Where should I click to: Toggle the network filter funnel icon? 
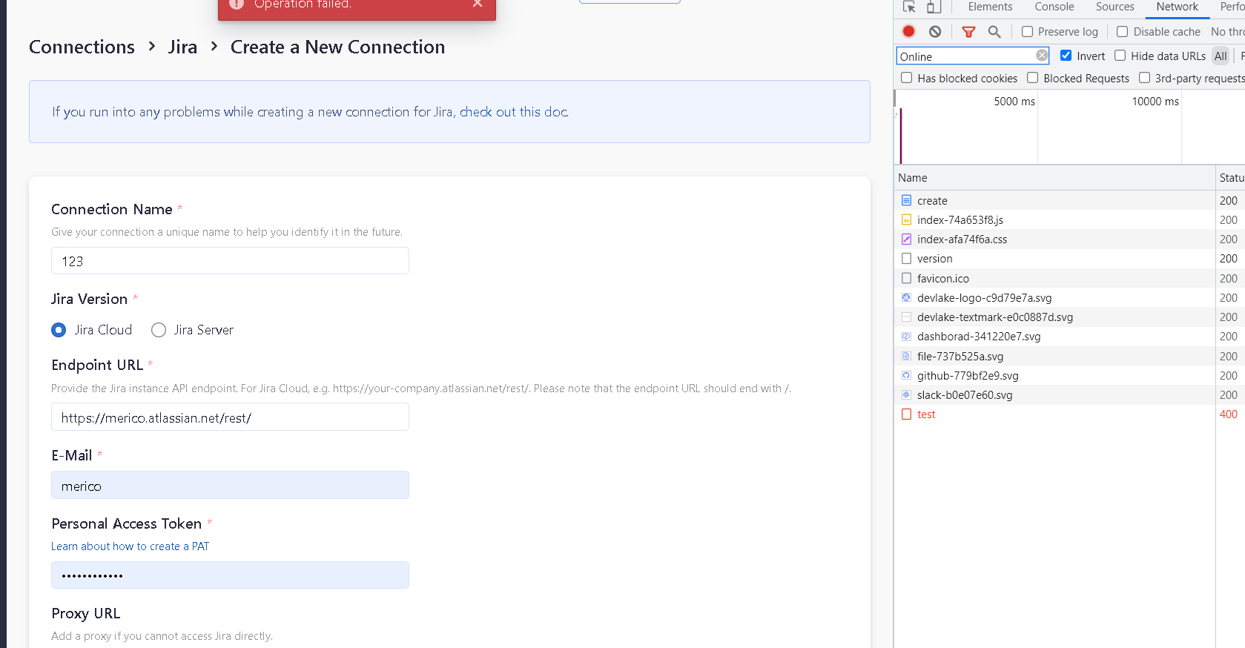click(968, 31)
